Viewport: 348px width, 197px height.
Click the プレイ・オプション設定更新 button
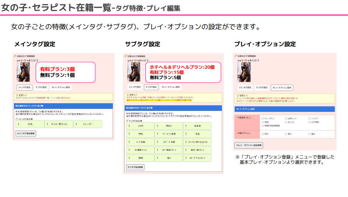[249, 145]
